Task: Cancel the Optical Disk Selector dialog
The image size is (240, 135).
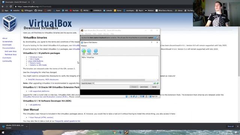Action: 154,87
